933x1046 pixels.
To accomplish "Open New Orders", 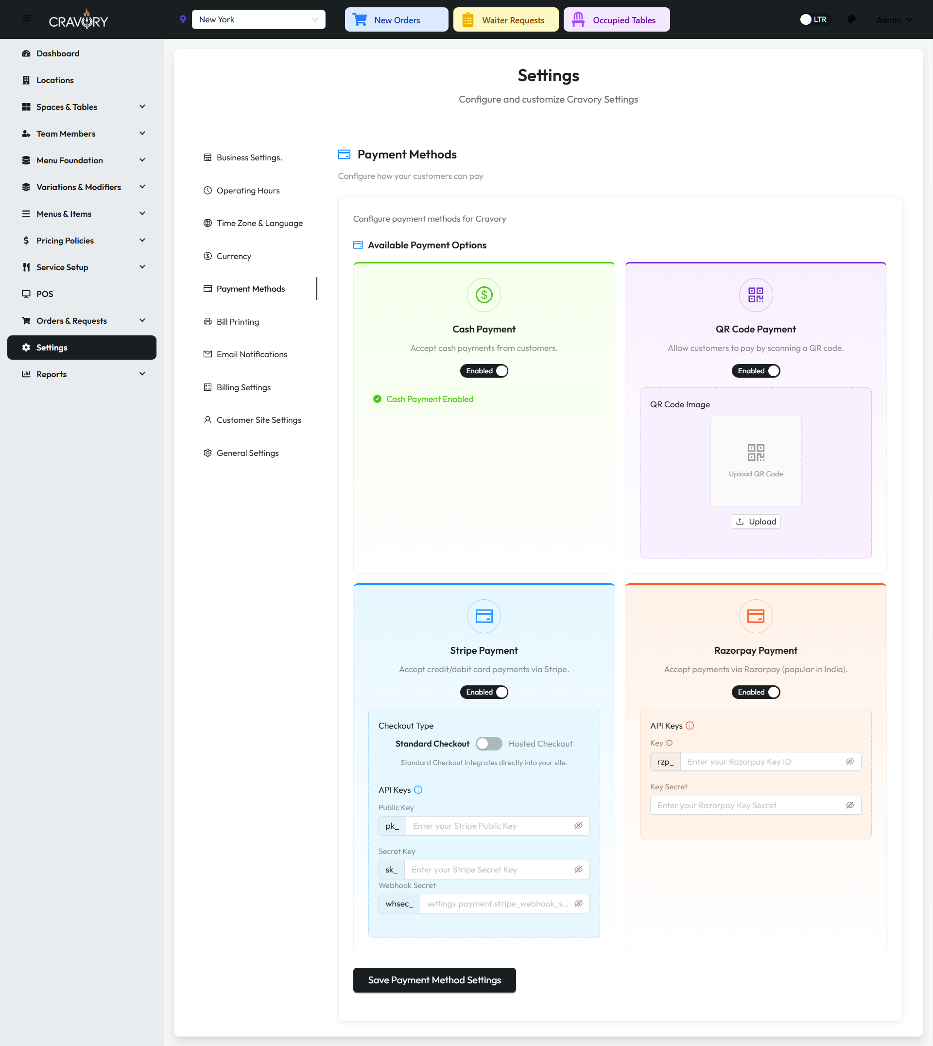I will point(396,19).
